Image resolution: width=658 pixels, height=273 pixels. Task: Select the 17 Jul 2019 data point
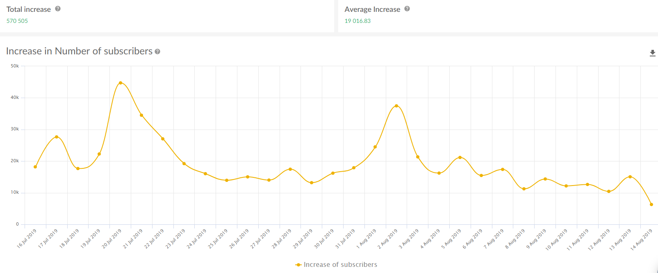57,137
